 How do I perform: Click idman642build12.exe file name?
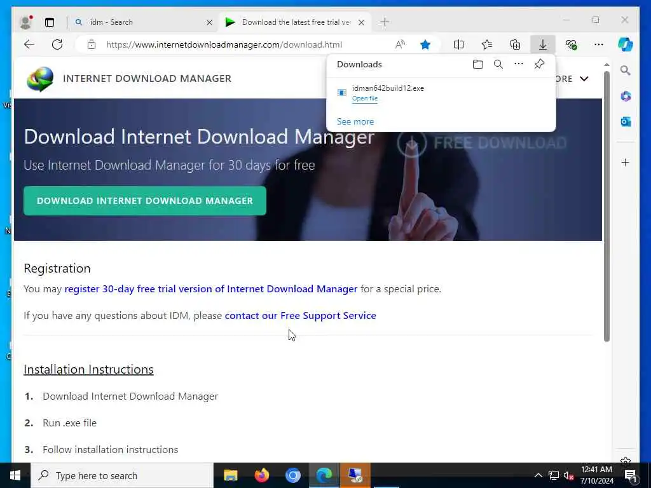(388, 88)
